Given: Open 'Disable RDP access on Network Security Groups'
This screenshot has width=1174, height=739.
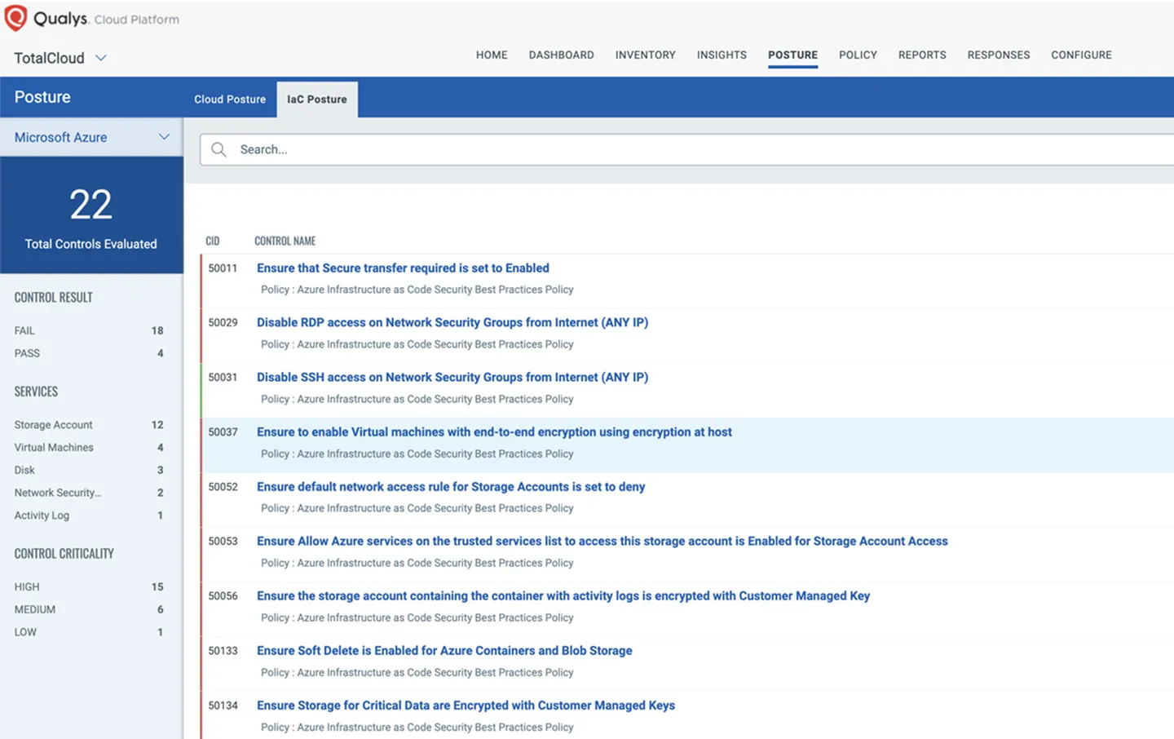Looking at the screenshot, I should coord(452,323).
